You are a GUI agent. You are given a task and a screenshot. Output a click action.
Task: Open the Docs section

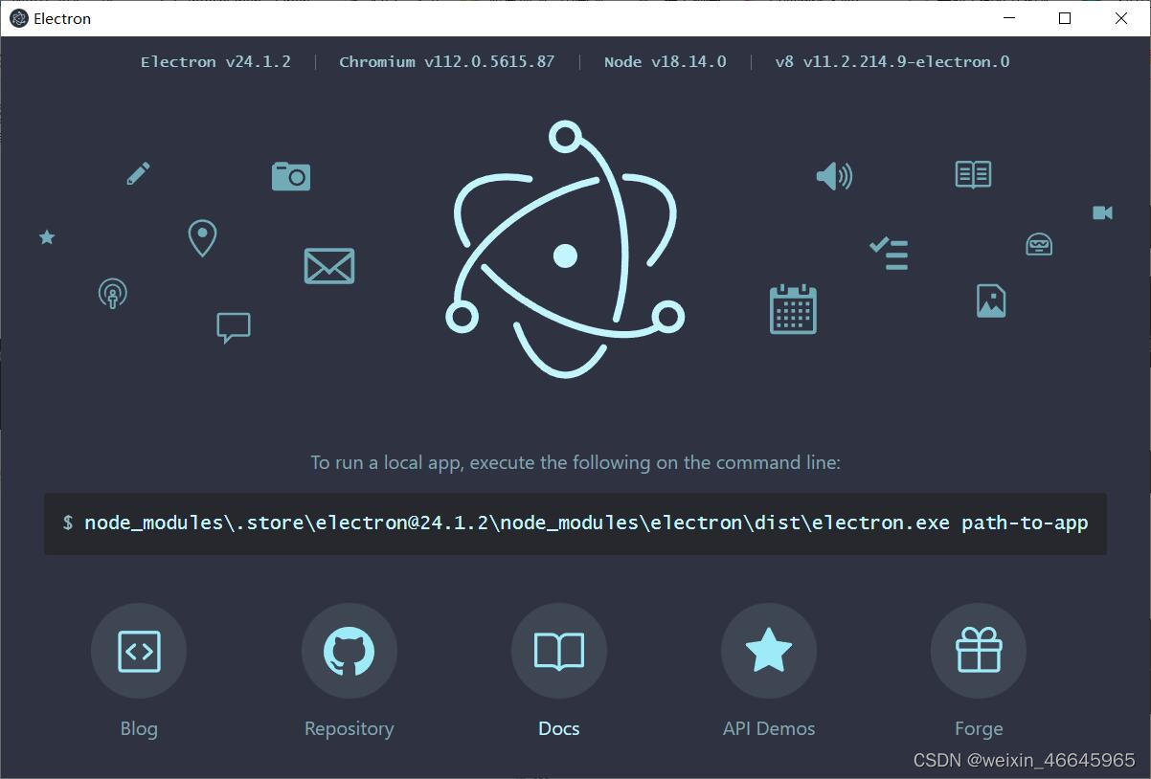(558, 651)
